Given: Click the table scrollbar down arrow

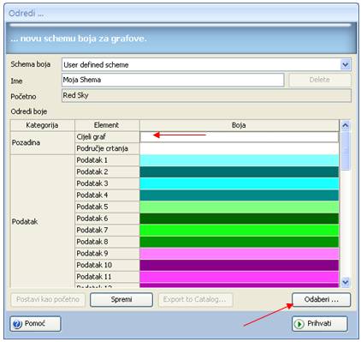Looking at the screenshot, I should click(x=346, y=282).
